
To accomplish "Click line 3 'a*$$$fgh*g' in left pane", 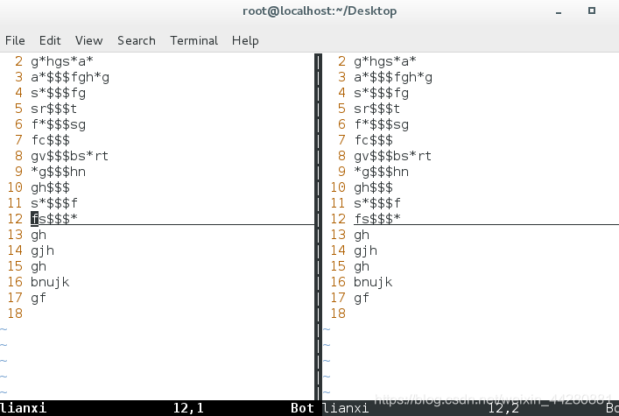I will pos(70,77).
